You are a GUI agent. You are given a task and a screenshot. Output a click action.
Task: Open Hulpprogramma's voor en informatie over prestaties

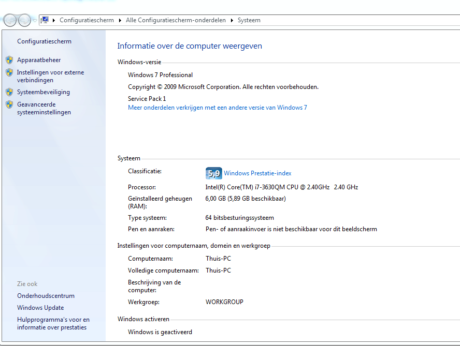click(53, 323)
